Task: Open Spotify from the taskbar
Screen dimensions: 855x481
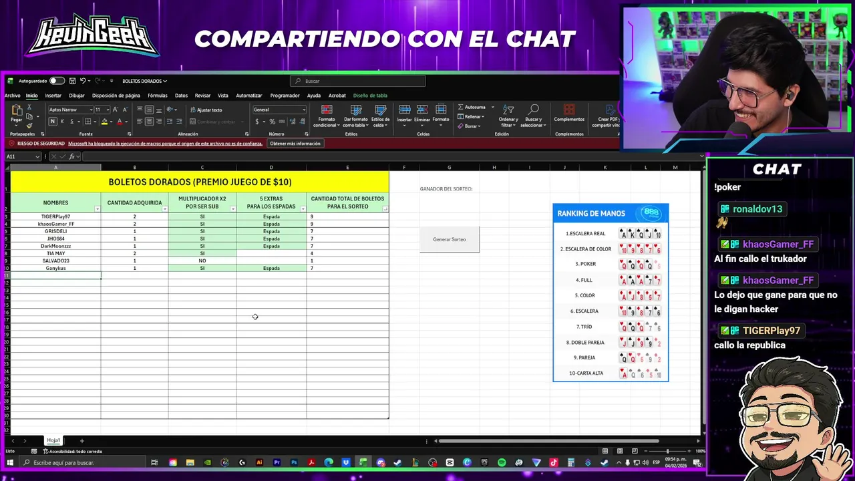Action: pos(502,462)
